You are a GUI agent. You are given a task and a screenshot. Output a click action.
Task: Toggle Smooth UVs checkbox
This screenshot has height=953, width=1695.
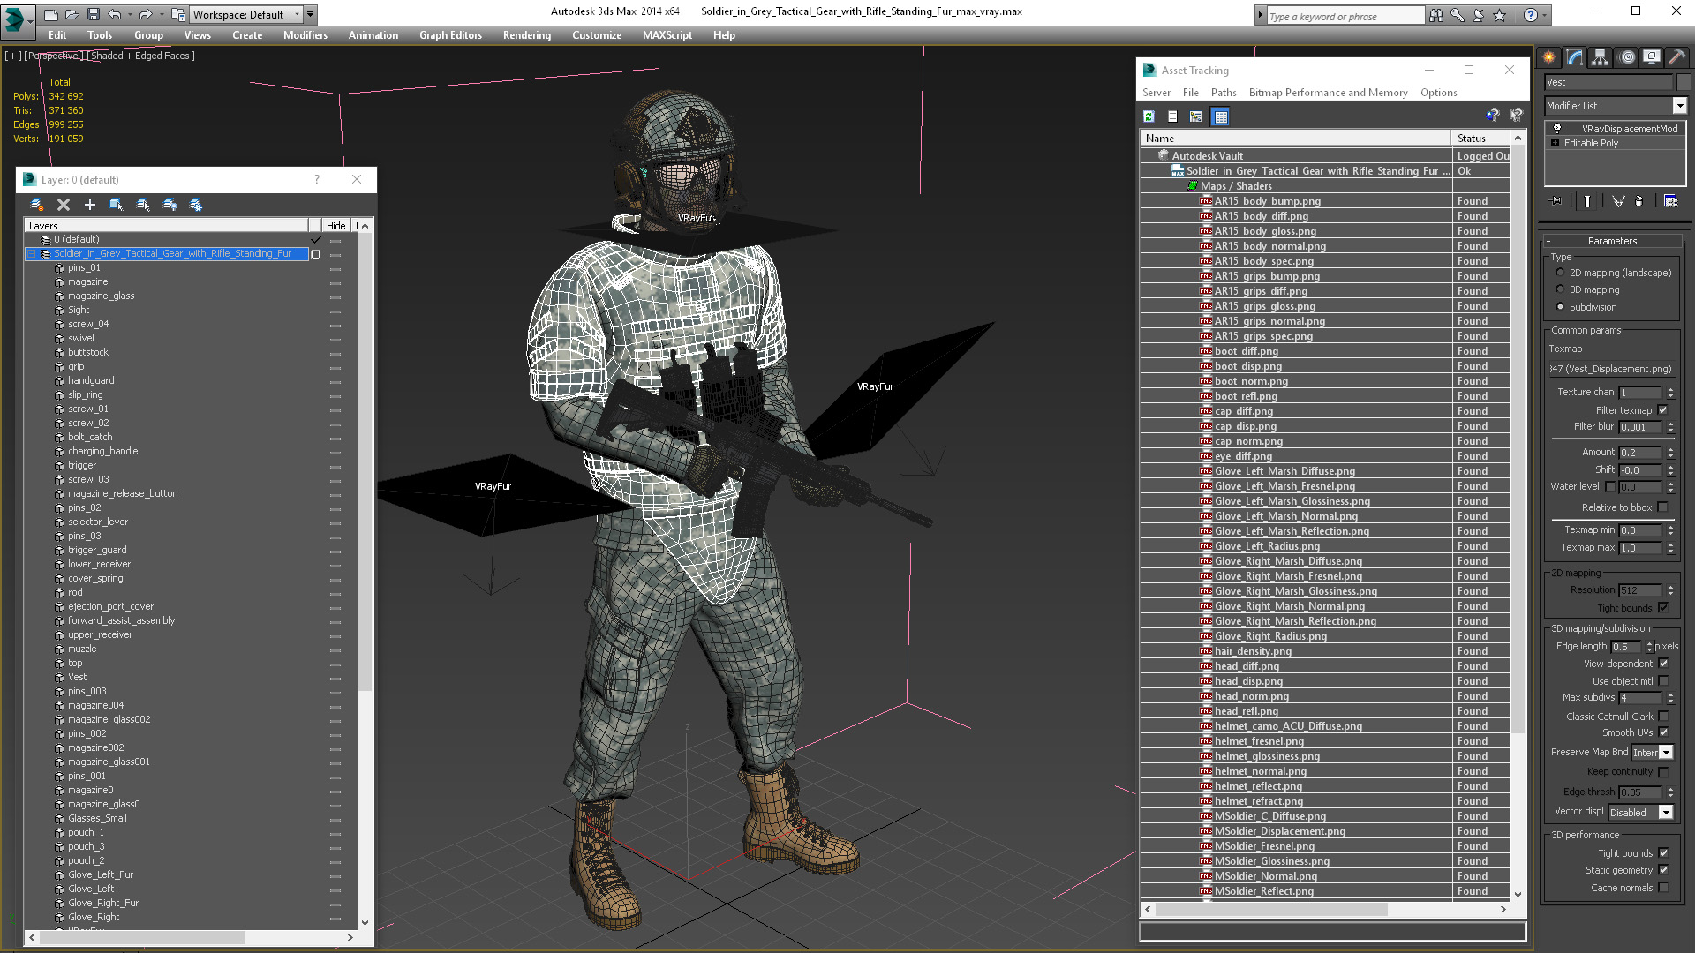tap(1663, 732)
